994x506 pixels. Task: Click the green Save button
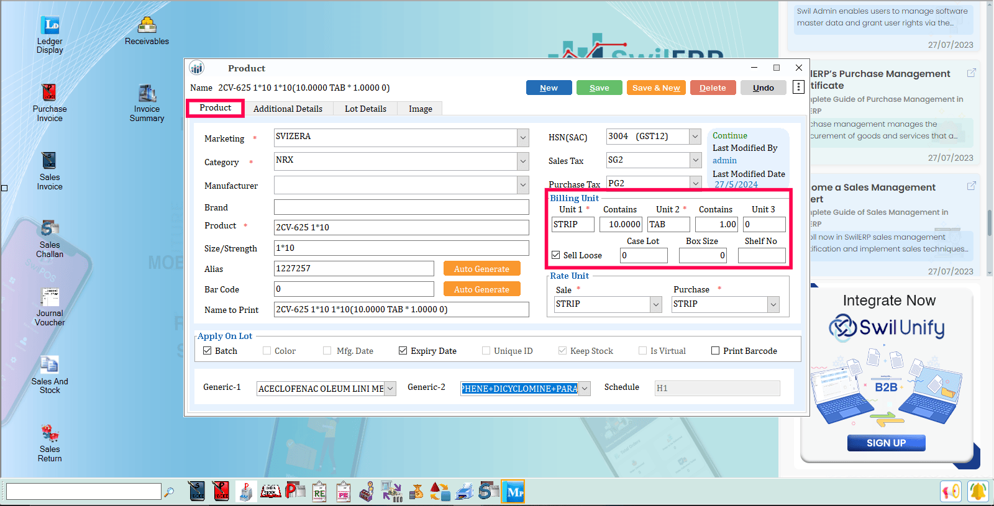coord(600,88)
